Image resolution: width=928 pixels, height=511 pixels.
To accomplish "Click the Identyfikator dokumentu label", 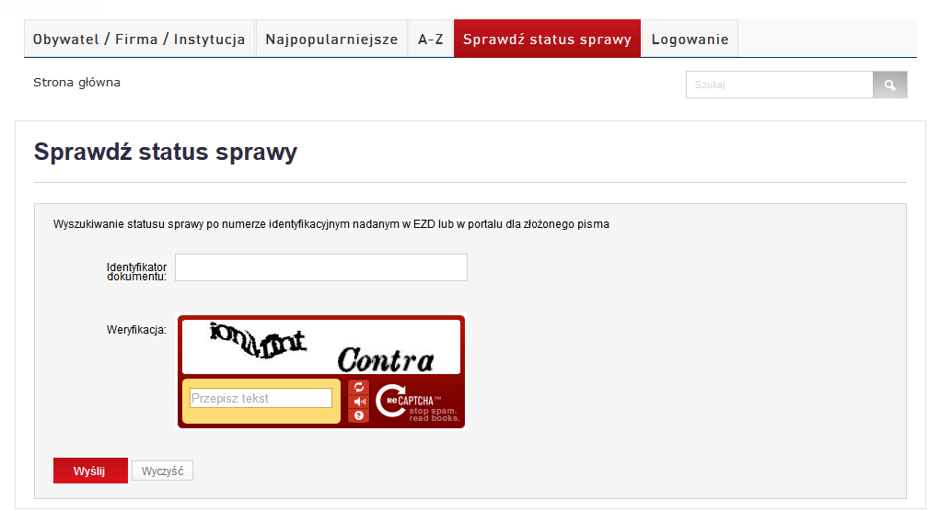I will [x=136, y=271].
